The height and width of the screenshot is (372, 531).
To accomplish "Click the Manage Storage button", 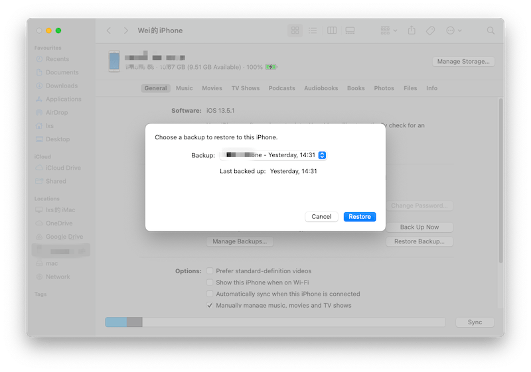I will point(463,62).
